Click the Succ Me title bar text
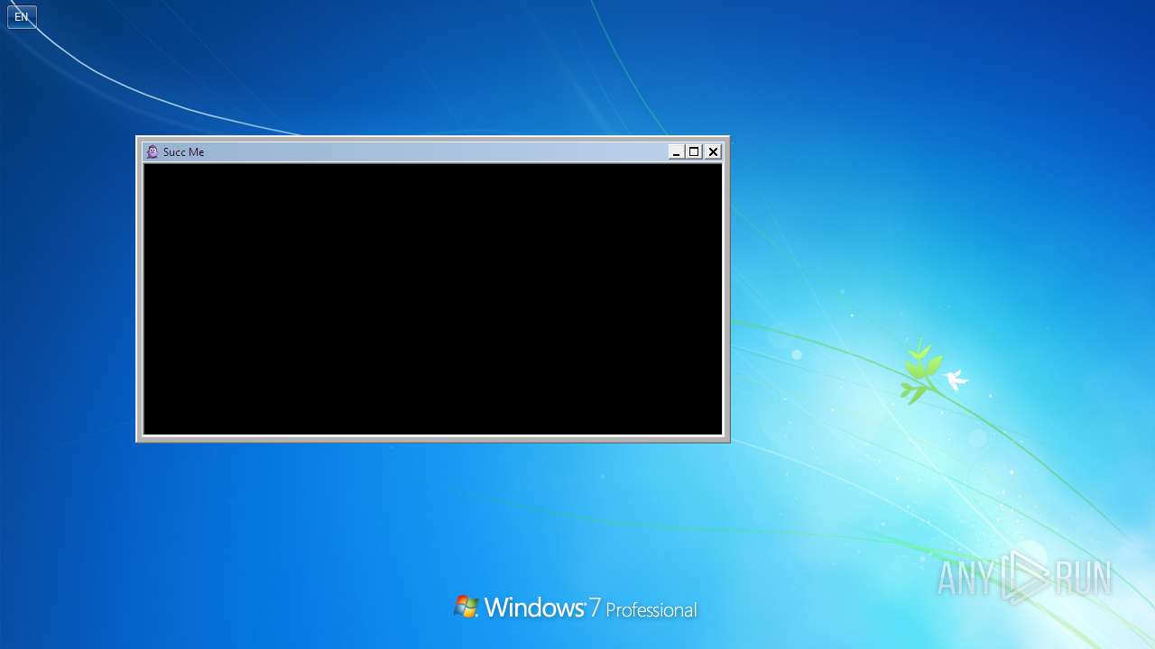This screenshot has height=649, width=1155. click(x=183, y=152)
